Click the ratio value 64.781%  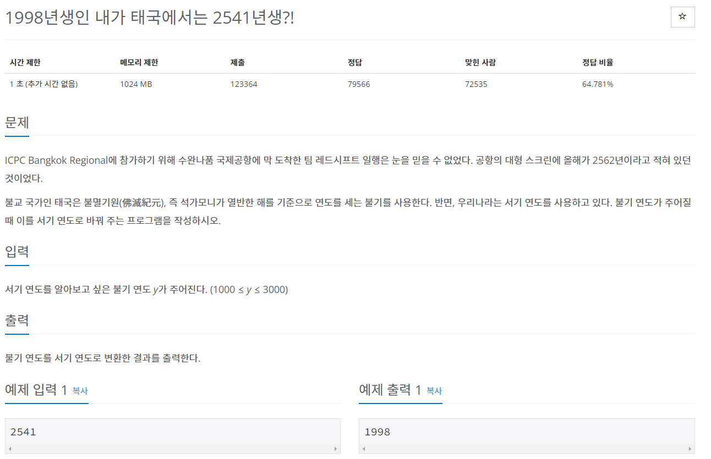pyautogui.click(x=598, y=84)
